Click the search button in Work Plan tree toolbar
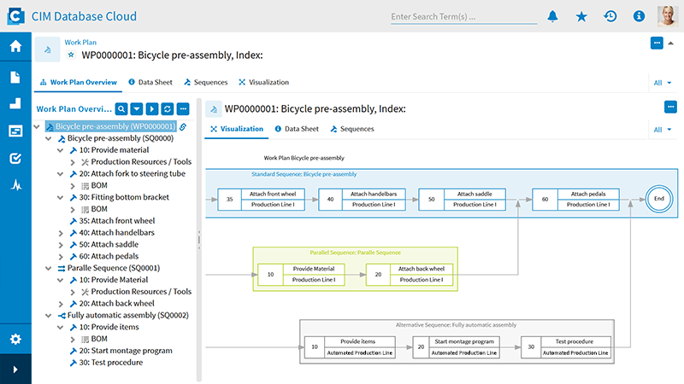The height and width of the screenshot is (384, 684). 121,109
